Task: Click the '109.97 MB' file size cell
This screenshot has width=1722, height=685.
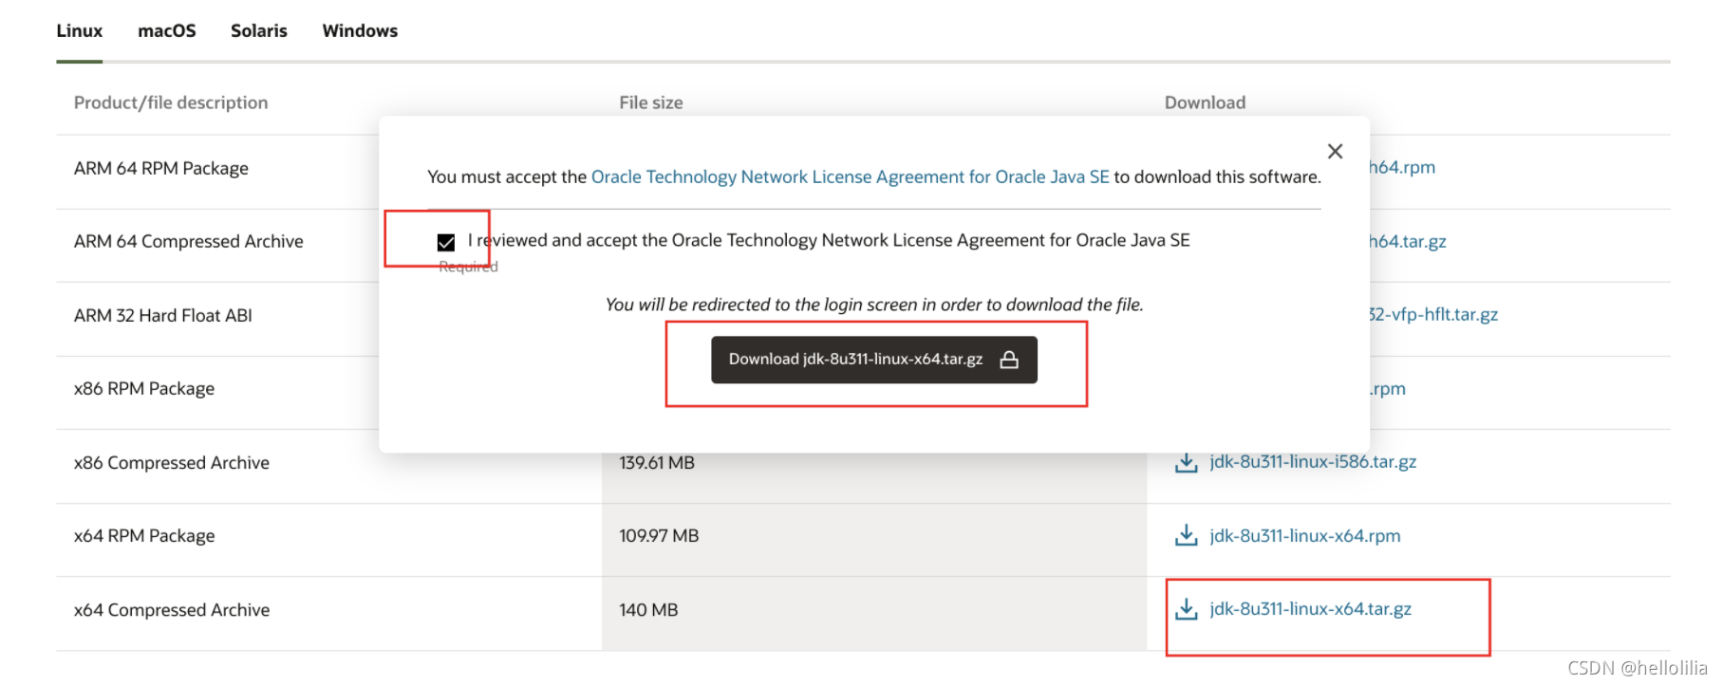Action: click(659, 536)
